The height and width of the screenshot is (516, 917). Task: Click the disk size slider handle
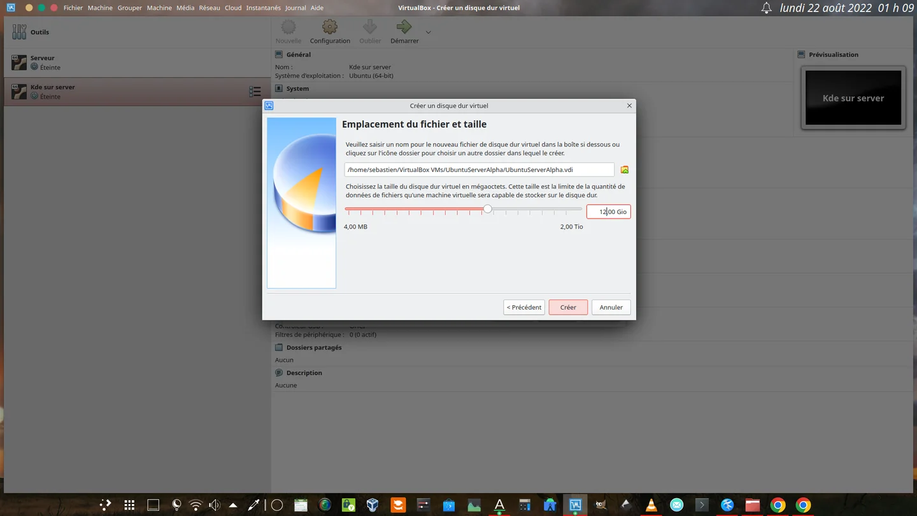tap(488, 209)
